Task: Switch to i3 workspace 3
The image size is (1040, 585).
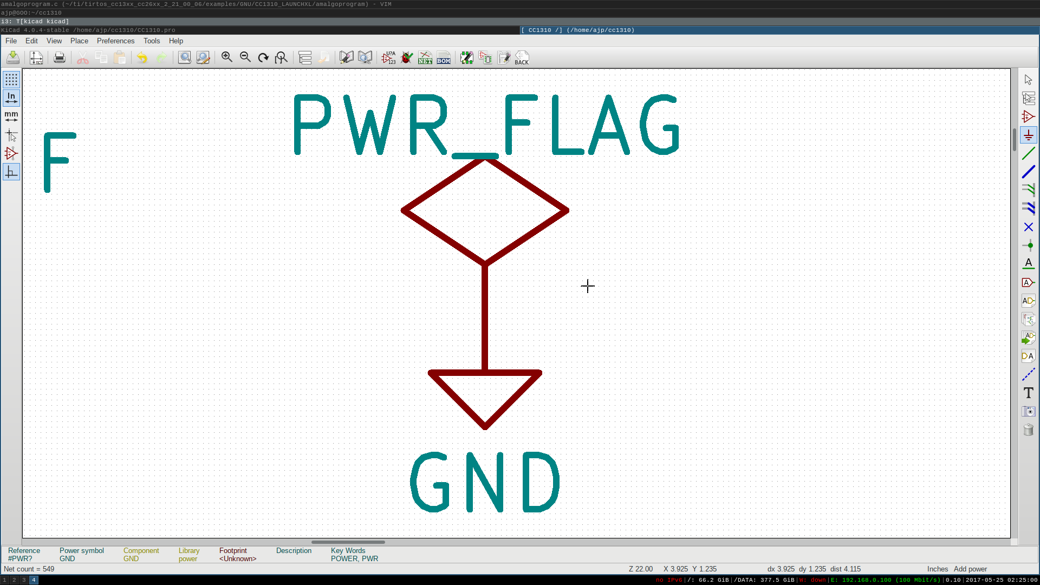Action: (24, 580)
